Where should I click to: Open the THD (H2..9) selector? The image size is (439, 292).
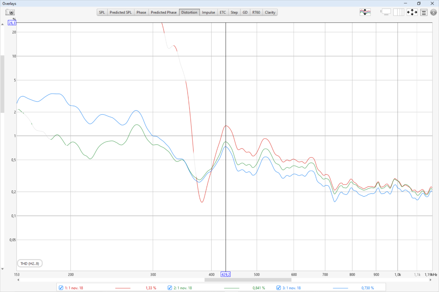pos(30,264)
